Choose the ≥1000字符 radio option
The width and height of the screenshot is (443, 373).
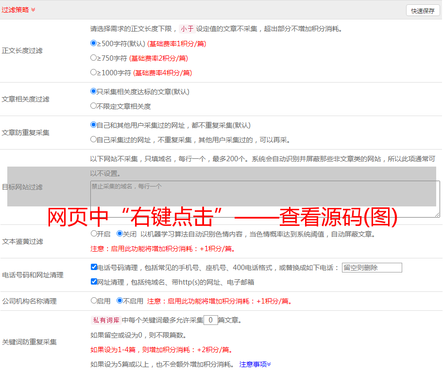94,72
